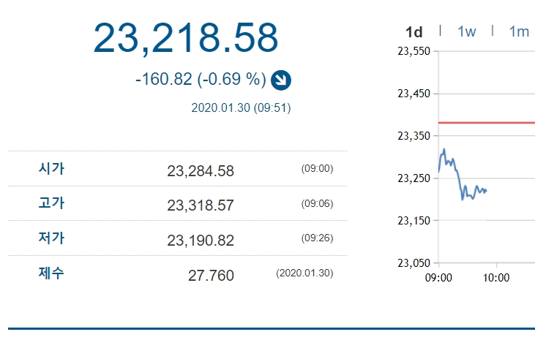Click the 09:00 x-axis label
The width and height of the screenshot is (535, 340).
tap(438, 277)
